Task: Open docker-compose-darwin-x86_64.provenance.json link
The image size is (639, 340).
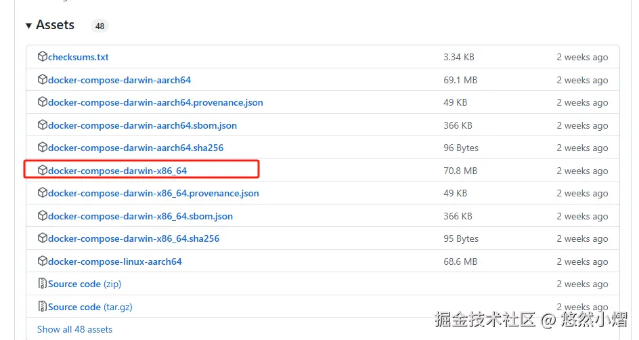Action: [153, 193]
